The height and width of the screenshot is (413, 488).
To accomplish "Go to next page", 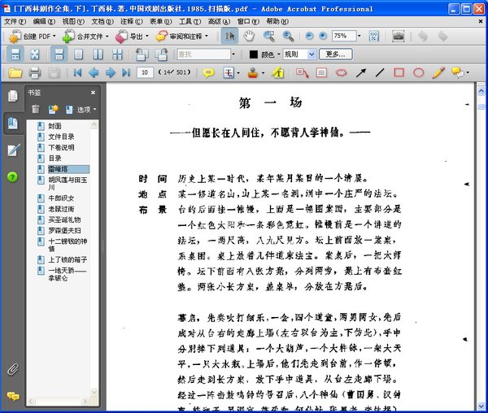I will click(111, 73).
